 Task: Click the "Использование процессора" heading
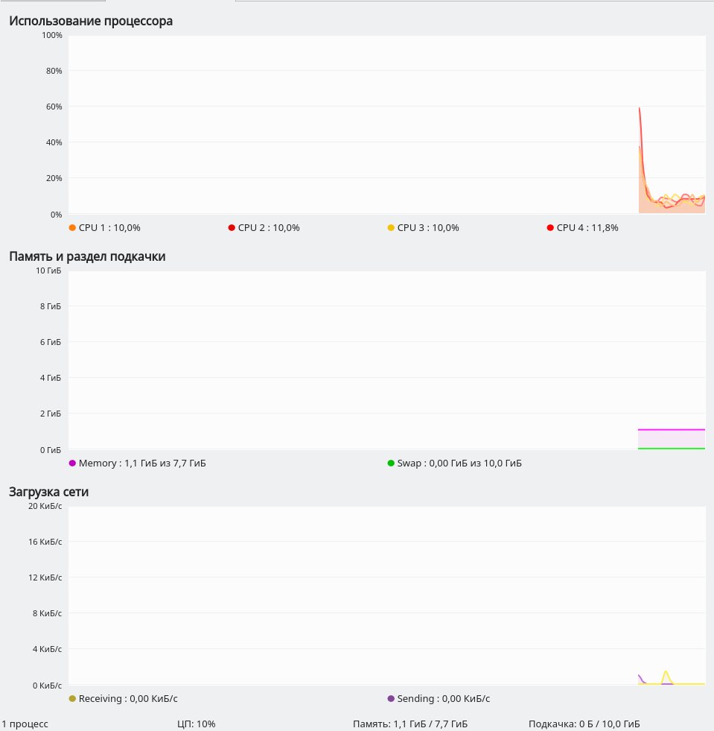click(91, 21)
